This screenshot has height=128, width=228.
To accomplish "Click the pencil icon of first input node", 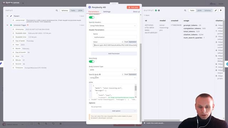I will click(x=11, y=16).
